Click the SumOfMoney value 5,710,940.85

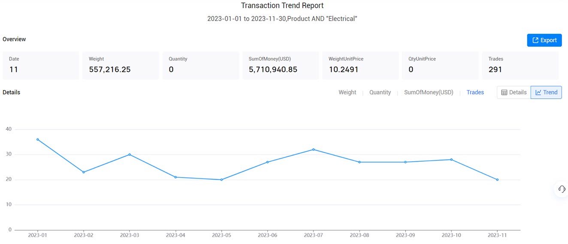[273, 69]
